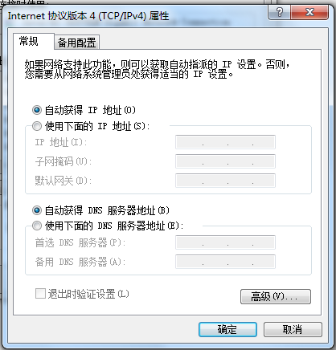Choose 使用下面的 DNS 服务器地址 option
The image size is (336, 350).
point(37,226)
